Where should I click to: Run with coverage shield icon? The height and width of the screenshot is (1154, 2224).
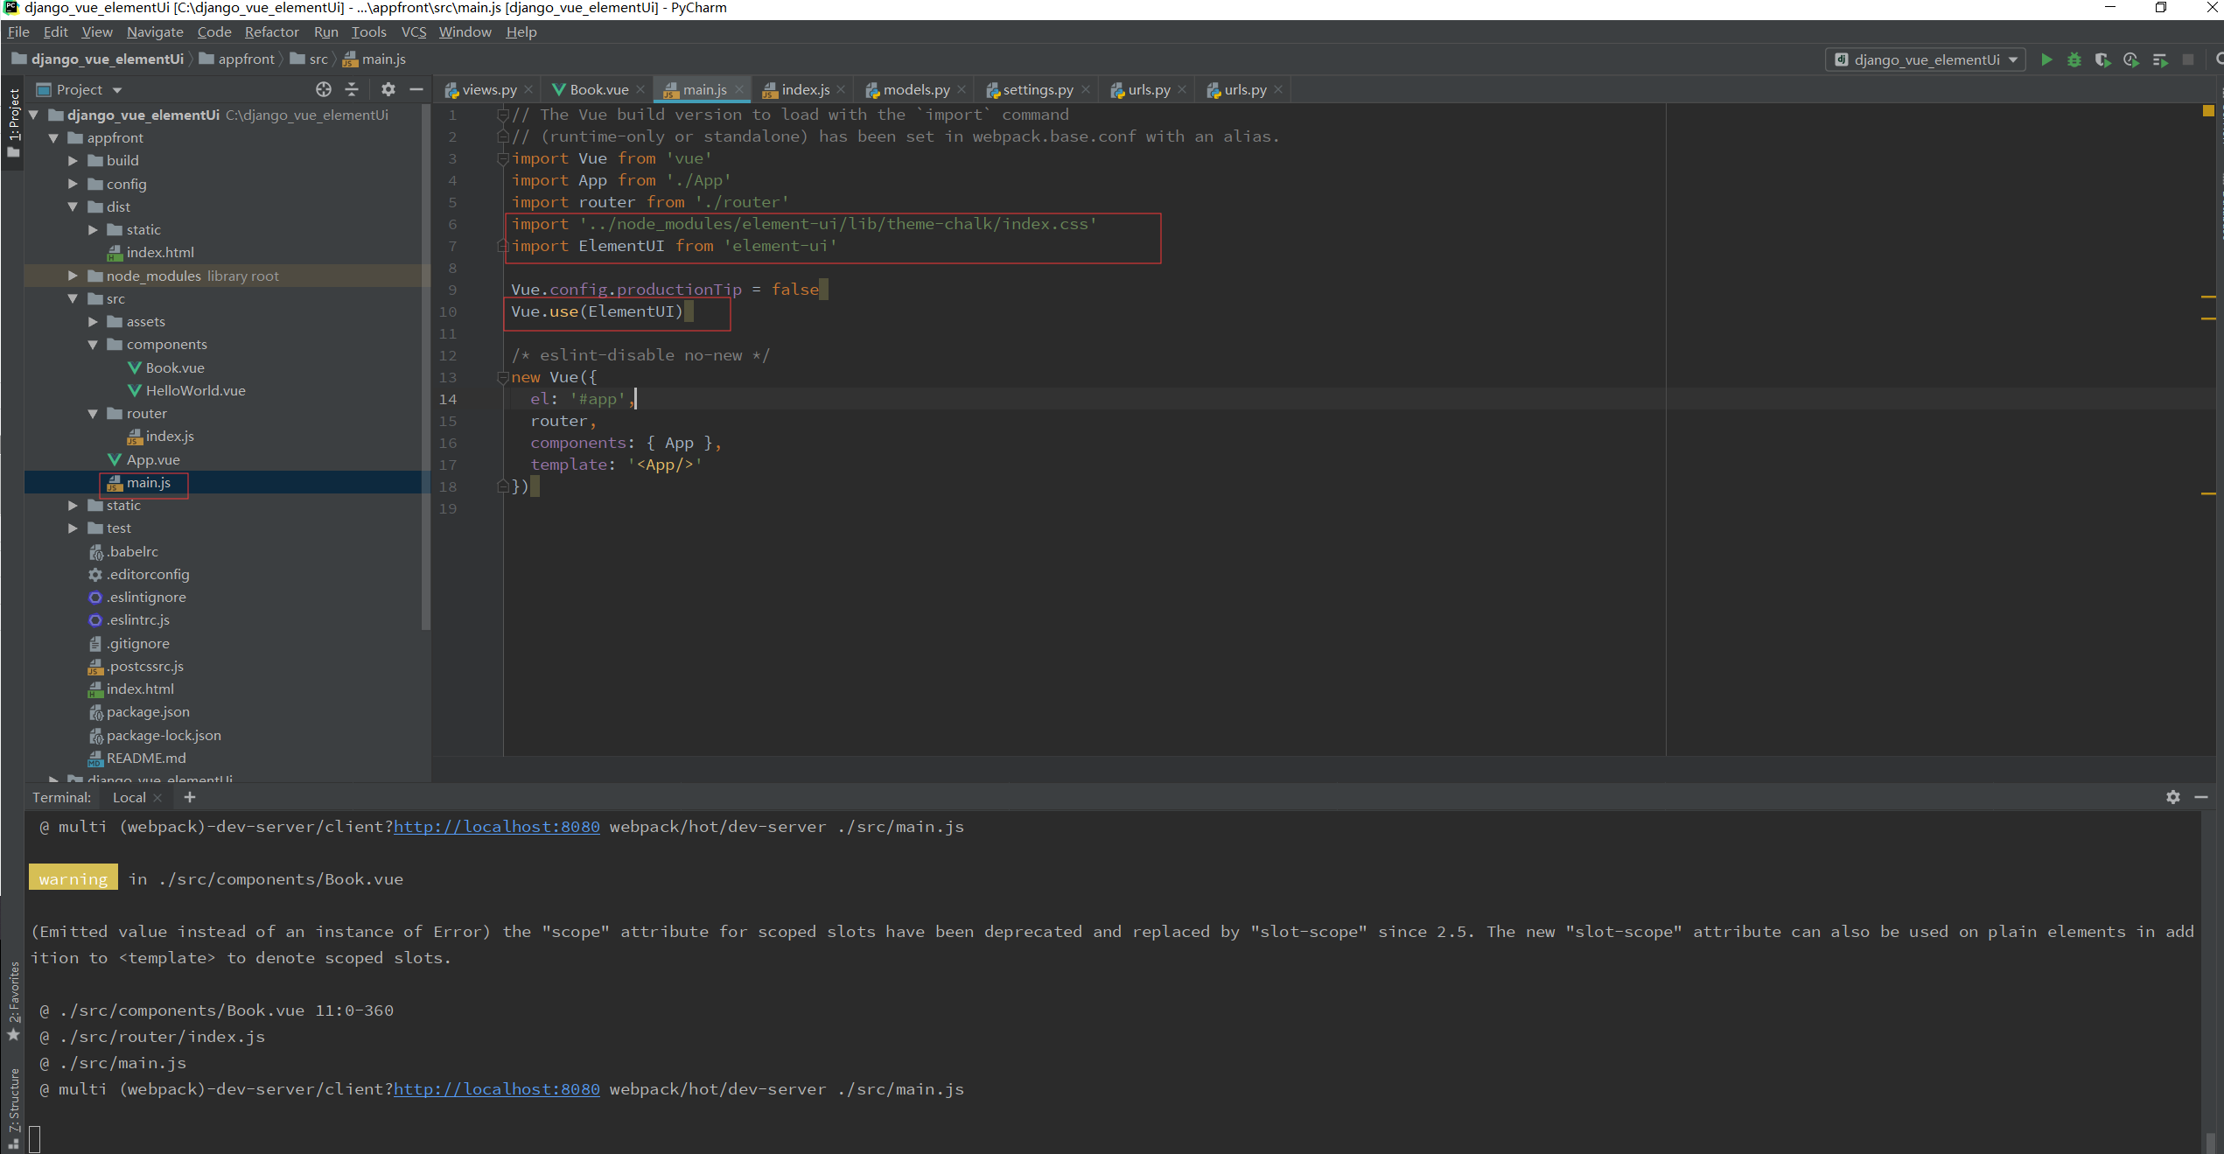[2102, 59]
